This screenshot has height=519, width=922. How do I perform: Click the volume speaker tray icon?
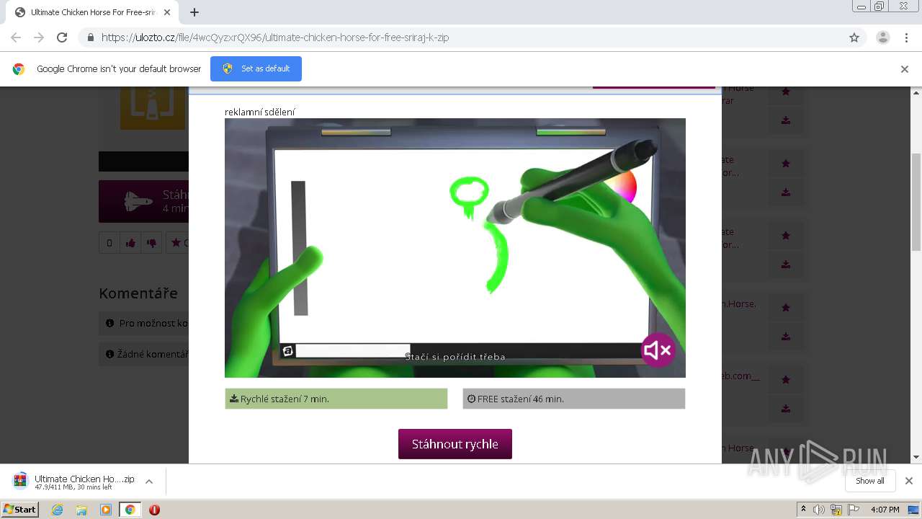(819, 510)
